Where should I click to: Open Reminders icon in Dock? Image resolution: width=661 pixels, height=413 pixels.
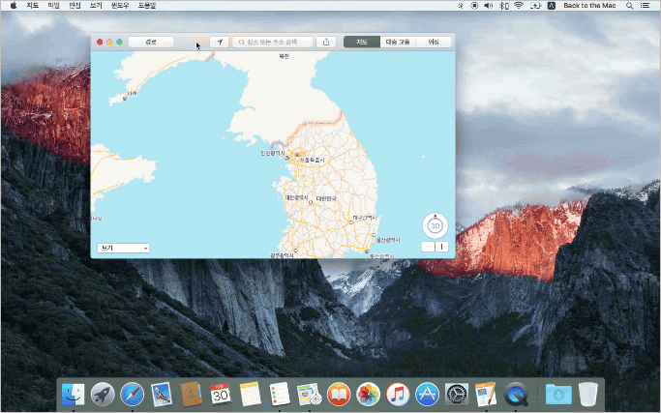(280, 395)
